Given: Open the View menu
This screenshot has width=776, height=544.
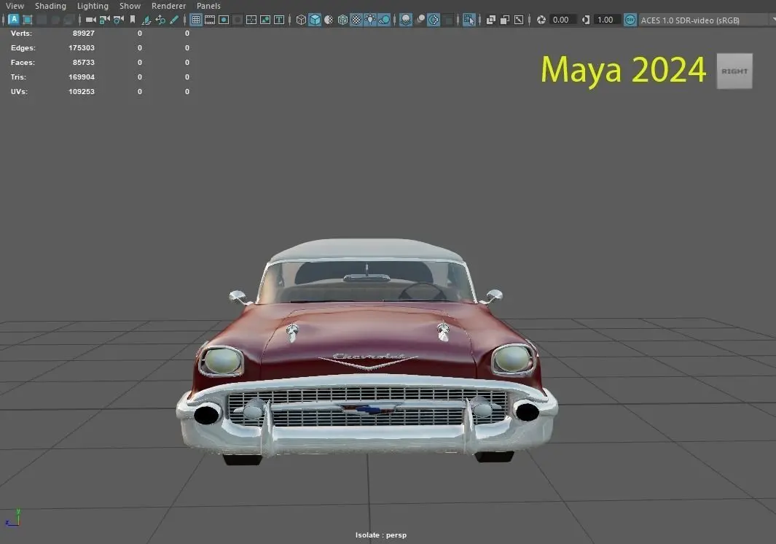Looking at the screenshot, I should click(15, 6).
